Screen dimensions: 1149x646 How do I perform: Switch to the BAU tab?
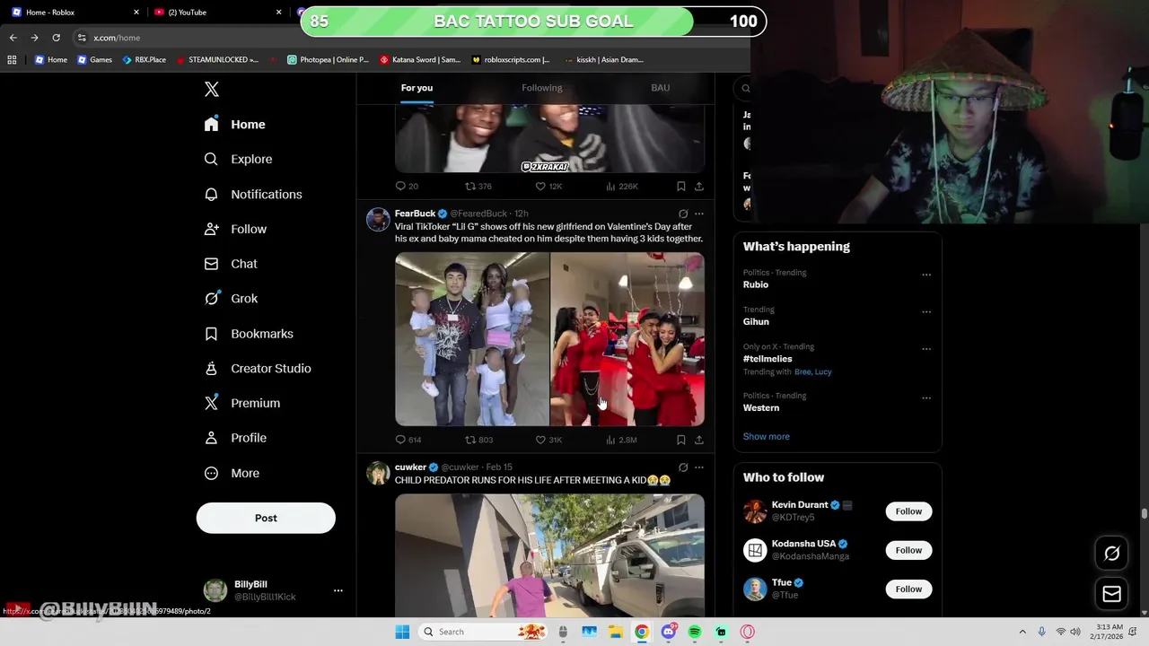click(x=661, y=87)
